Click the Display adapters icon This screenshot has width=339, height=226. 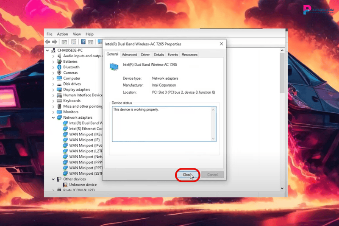click(59, 89)
